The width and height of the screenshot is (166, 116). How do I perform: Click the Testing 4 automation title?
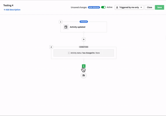point(8,5)
